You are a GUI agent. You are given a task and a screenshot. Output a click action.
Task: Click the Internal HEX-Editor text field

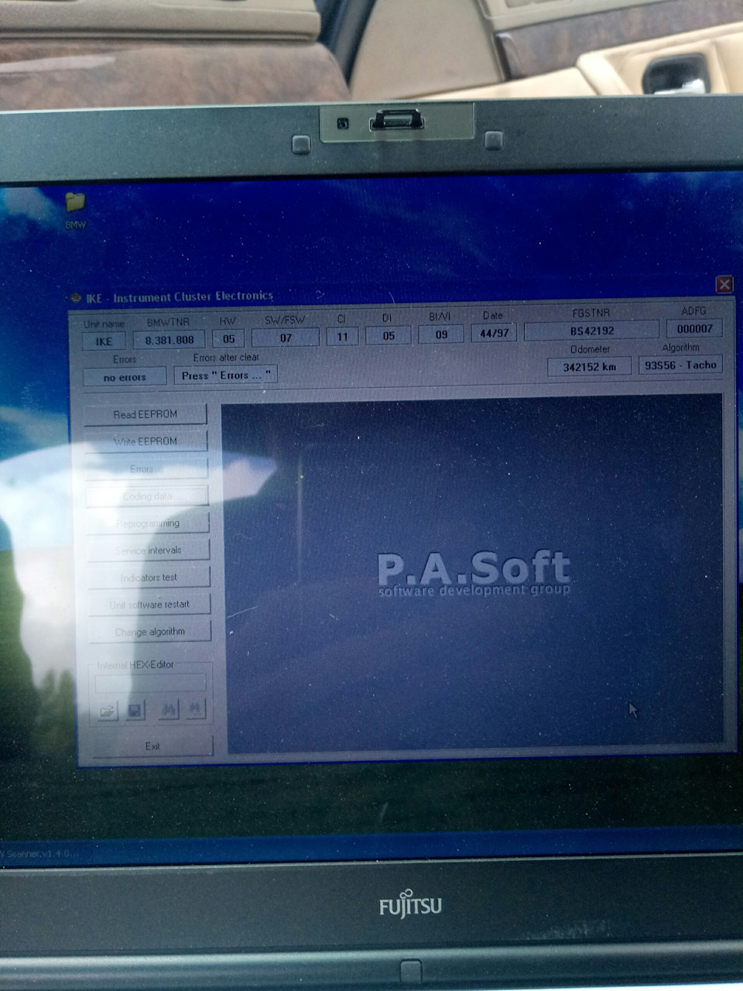pyautogui.click(x=151, y=683)
